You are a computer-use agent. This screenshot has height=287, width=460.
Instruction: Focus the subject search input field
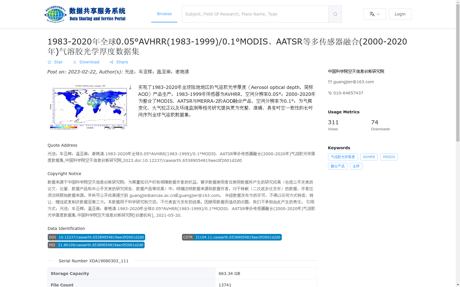[x=255, y=14]
